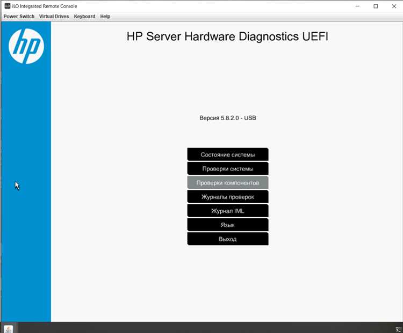This screenshot has width=403, height=333.
Task: Click the Версия 5.8.2.0 - USB text
Action: click(x=228, y=118)
